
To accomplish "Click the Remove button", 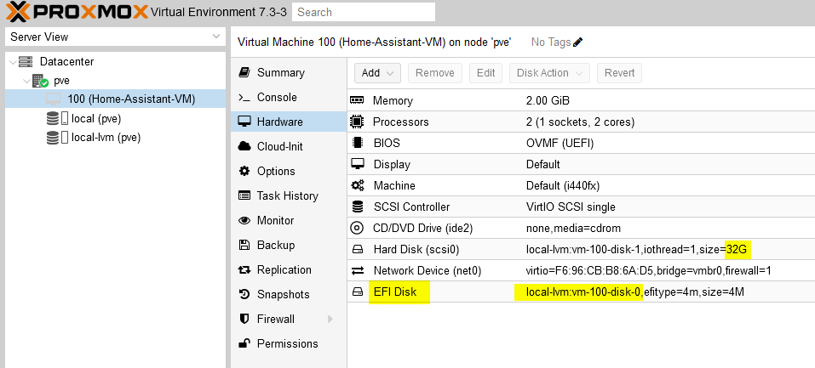I will click(434, 73).
